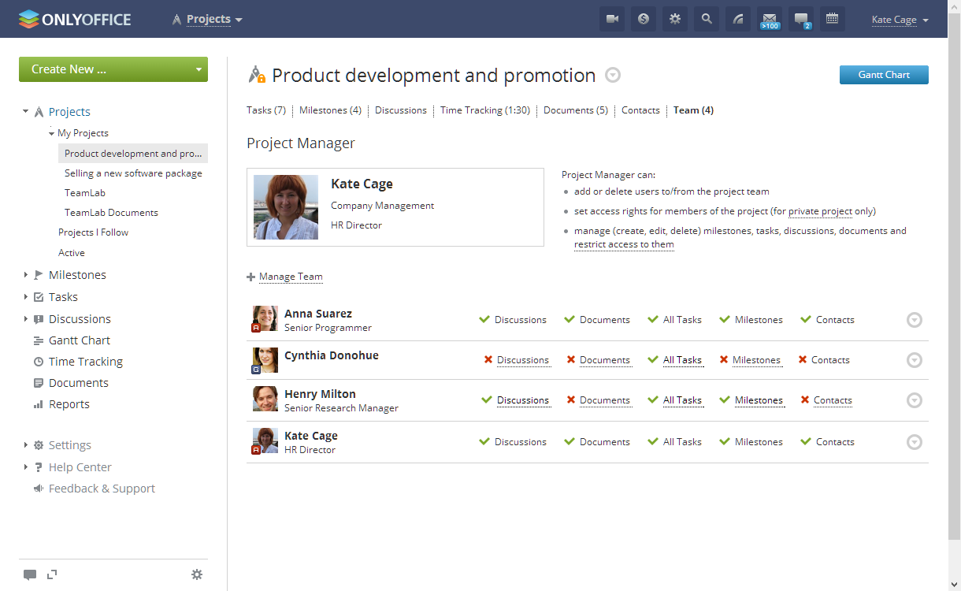This screenshot has width=961, height=591.
Task: Toggle Discussions access for Cynthia Donohue
Action: coord(522,360)
